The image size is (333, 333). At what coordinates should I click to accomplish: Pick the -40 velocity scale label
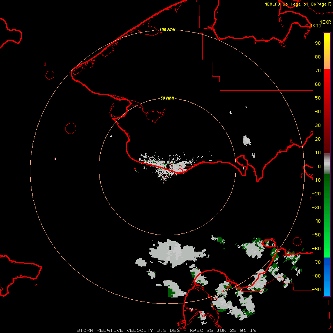[316, 221]
